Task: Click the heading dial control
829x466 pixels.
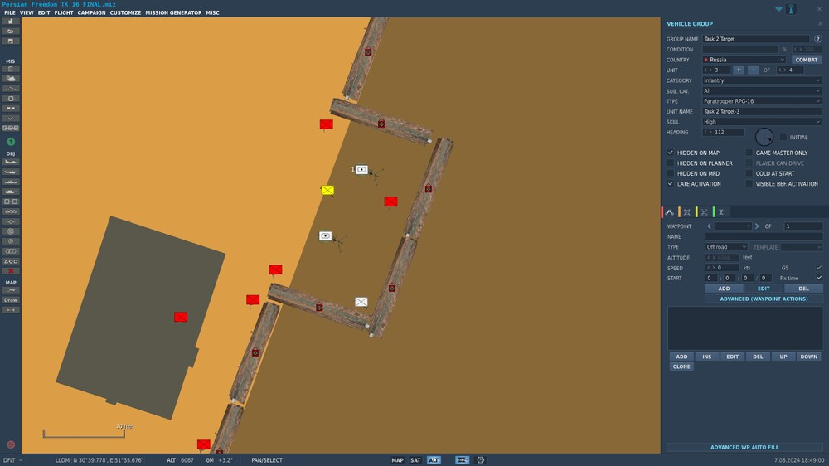Action: tap(764, 137)
